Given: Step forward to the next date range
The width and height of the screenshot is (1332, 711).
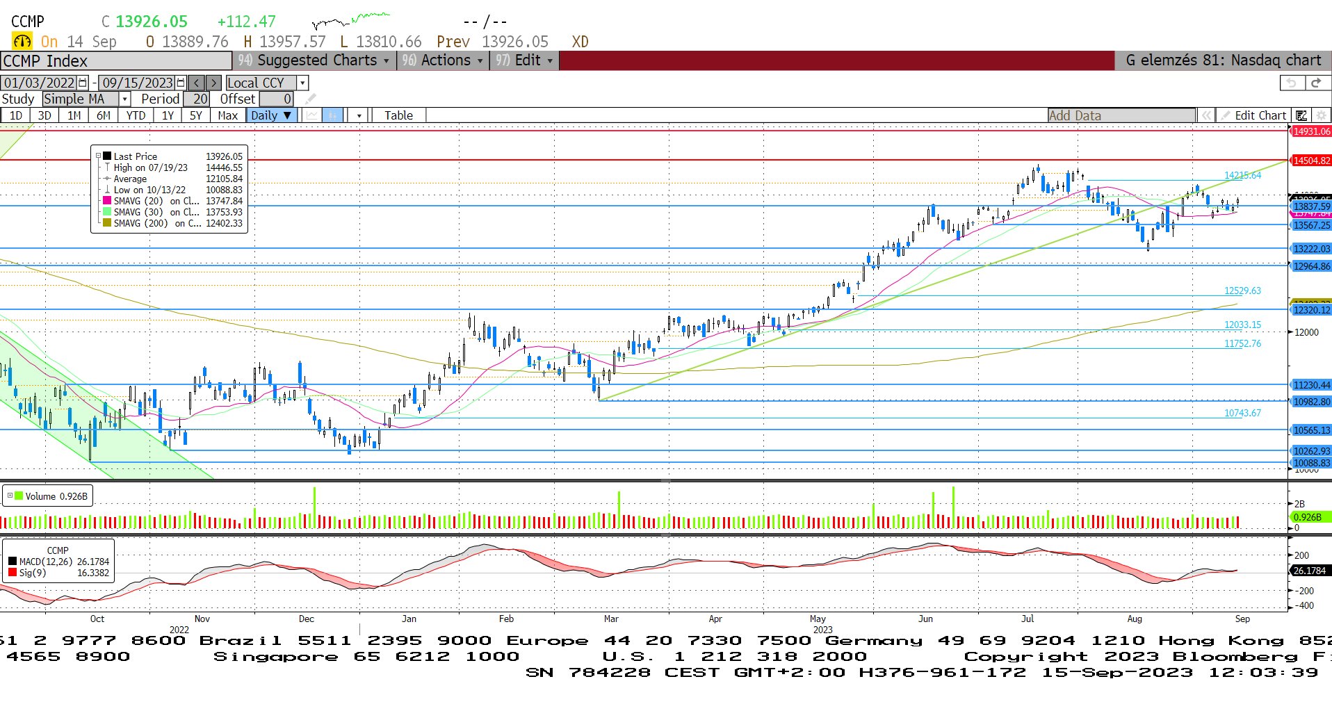Looking at the screenshot, I should (214, 83).
